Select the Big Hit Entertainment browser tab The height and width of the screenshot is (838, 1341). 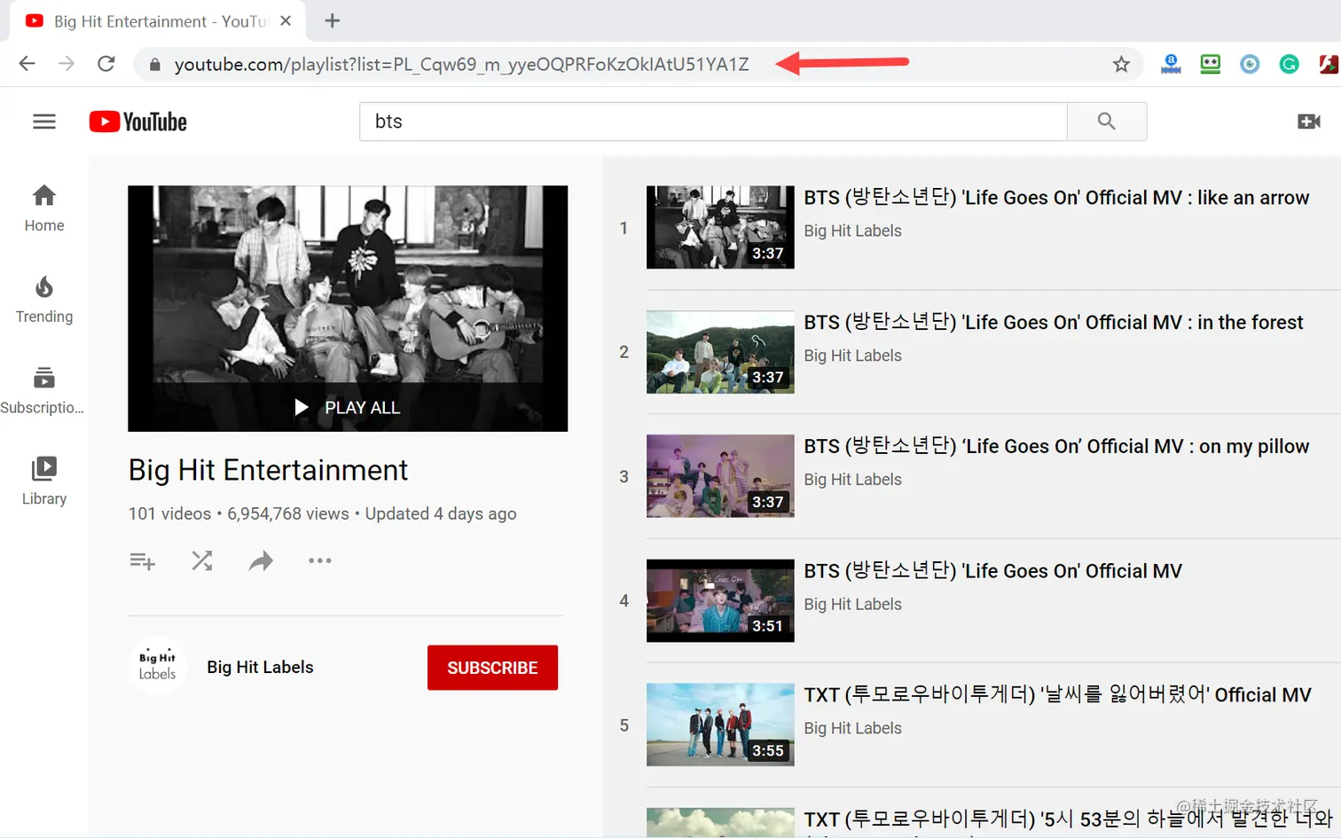[158, 21]
